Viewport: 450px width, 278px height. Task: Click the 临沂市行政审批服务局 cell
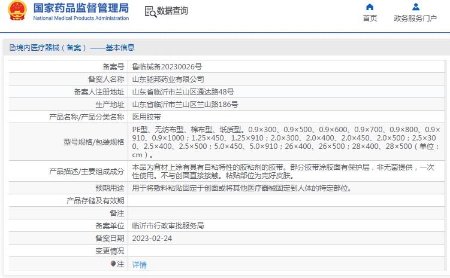coord(286,226)
